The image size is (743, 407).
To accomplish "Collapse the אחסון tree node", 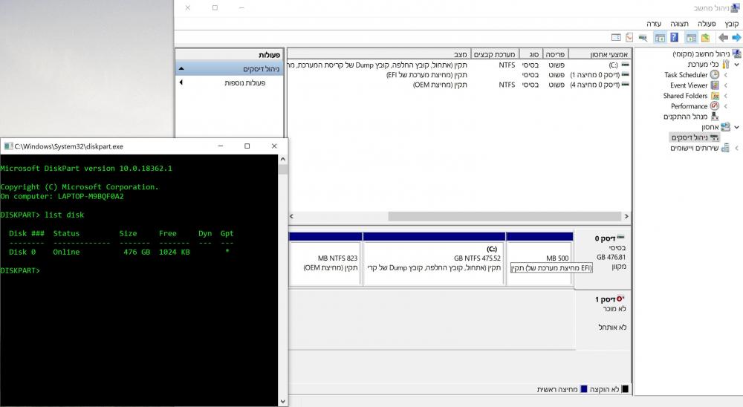I will click(x=736, y=127).
